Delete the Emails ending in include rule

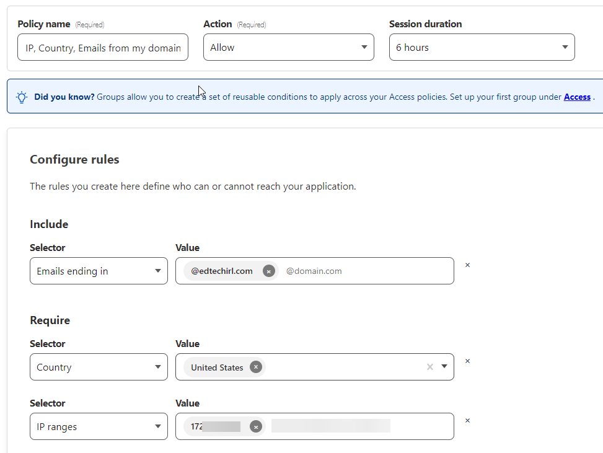click(x=467, y=265)
